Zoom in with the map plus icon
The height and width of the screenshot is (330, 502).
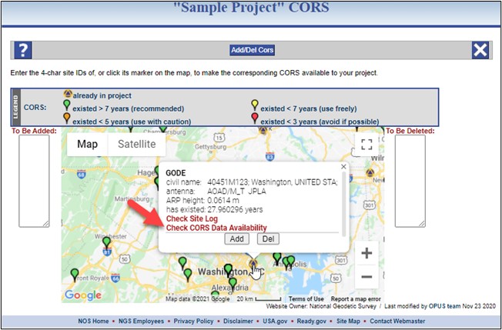click(366, 253)
